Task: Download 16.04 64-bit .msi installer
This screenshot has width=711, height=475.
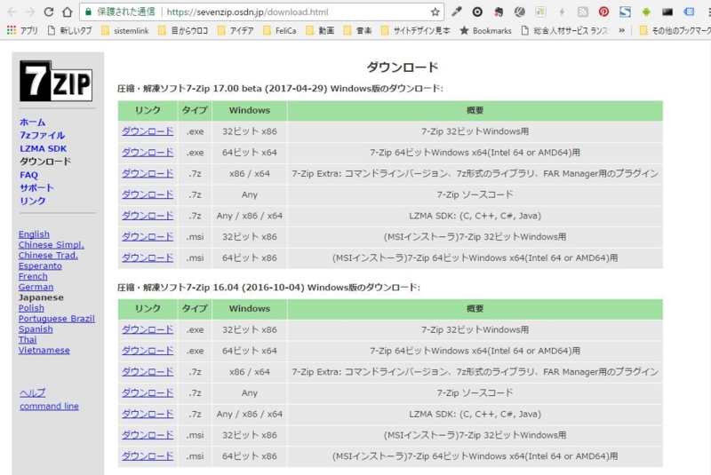Action: pos(148,456)
